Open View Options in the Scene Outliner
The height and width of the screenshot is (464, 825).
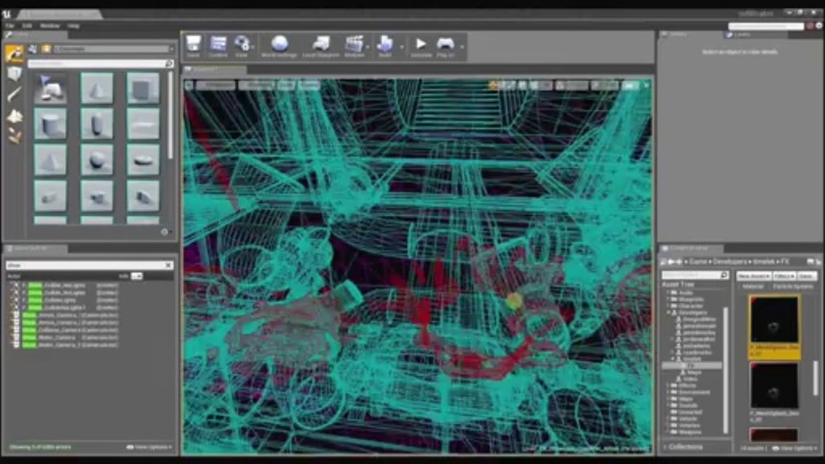[149, 447]
